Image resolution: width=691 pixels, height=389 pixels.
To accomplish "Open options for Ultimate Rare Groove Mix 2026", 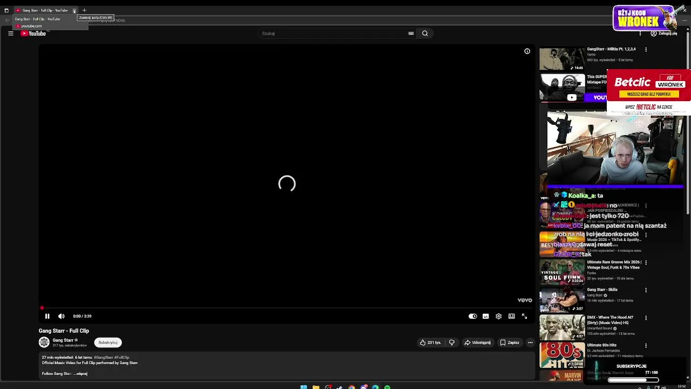I will tap(646, 263).
